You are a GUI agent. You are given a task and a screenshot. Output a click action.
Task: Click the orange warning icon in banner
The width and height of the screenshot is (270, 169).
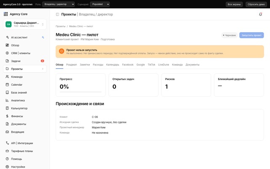point(62,51)
